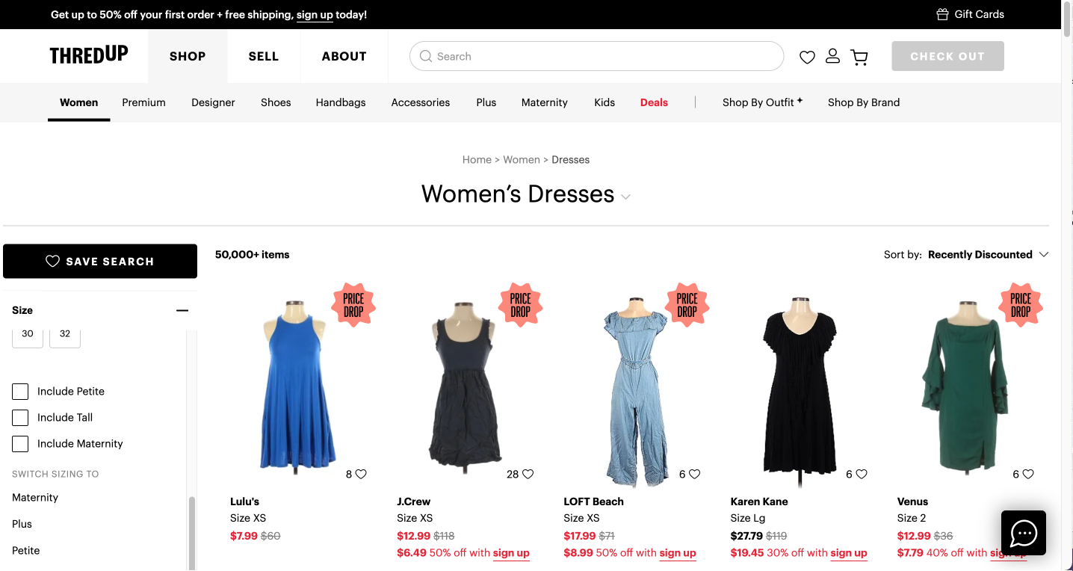Select the Premium category
The width and height of the screenshot is (1073, 571).
pyautogui.click(x=144, y=102)
